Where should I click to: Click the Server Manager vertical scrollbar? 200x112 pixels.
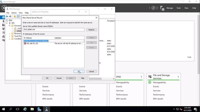pos(198,44)
